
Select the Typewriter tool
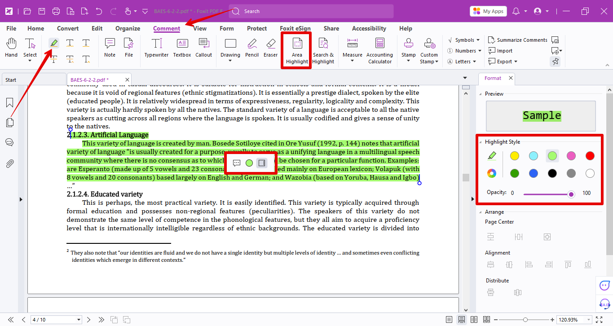click(x=156, y=48)
